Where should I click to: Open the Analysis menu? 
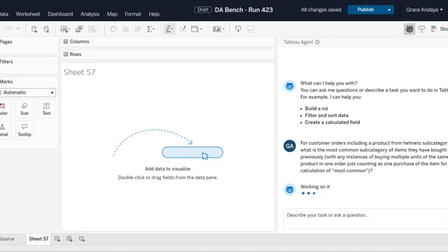point(90,14)
